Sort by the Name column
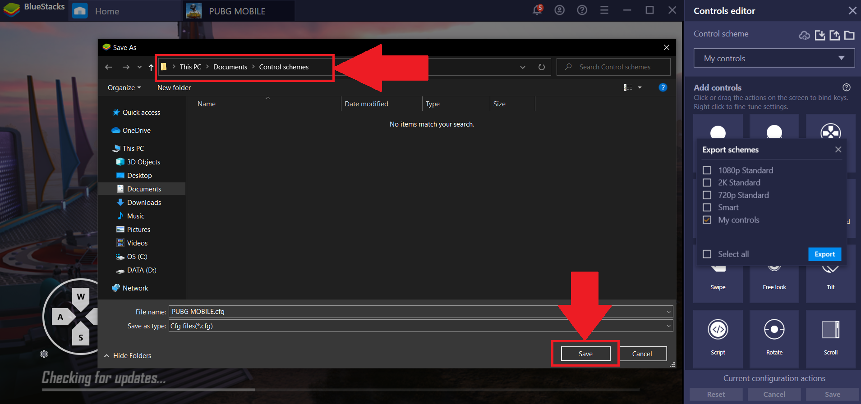The height and width of the screenshot is (404, 861). [207, 104]
